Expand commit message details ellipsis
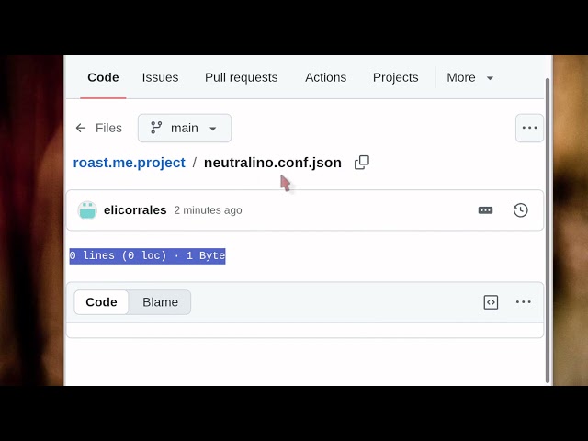 point(485,210)
